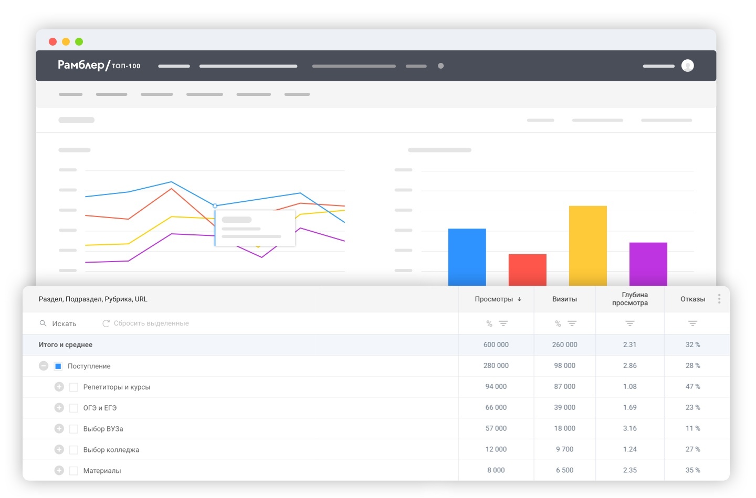Open the filter for Визиты column
Screen dimensions: 756x498
(x=572, y=323)
